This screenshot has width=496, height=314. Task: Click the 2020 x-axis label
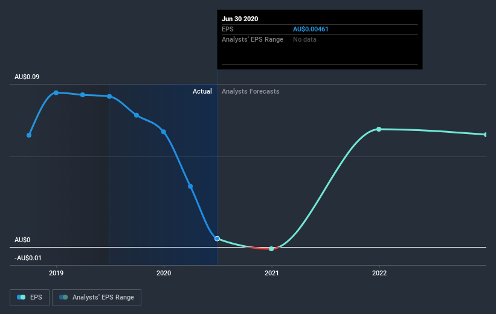[x=164, y=273]
